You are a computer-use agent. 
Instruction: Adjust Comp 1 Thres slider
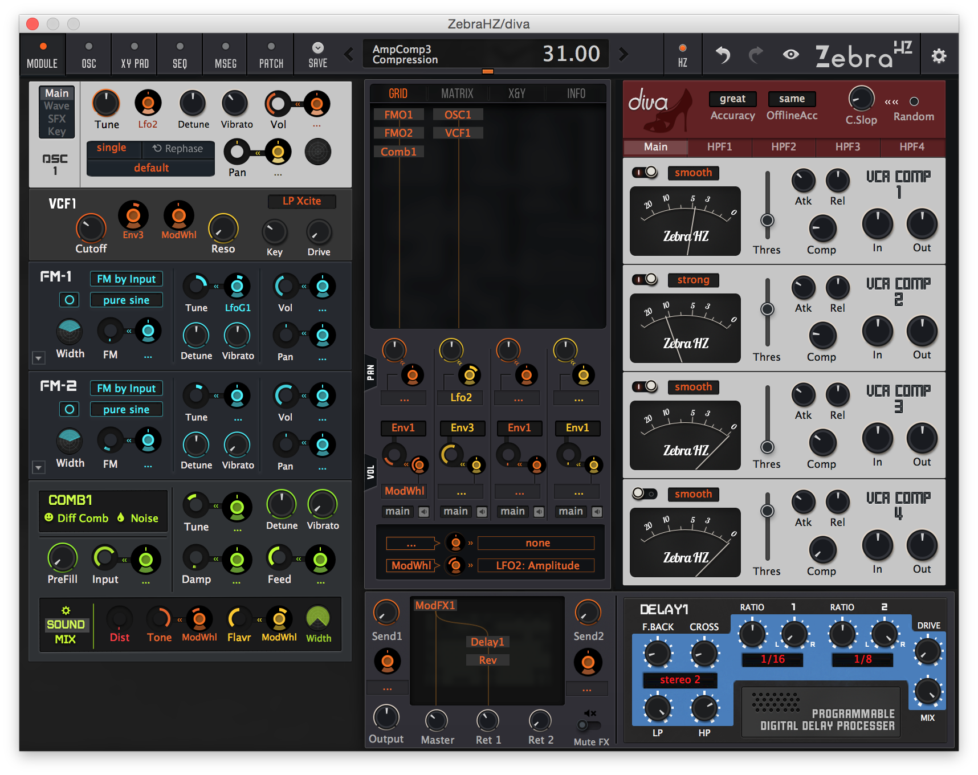[768, 220]
